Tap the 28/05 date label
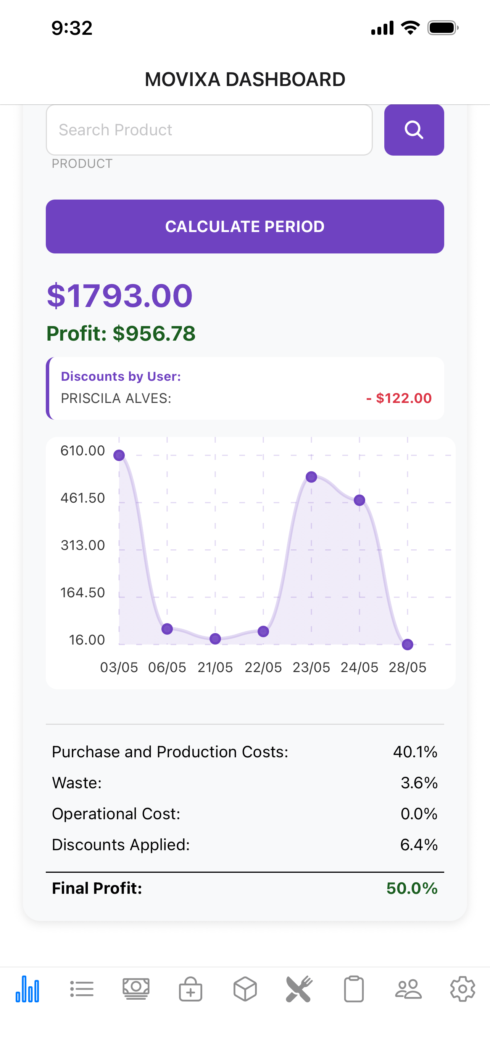The height and width of the screenshot is (1062, 490). point(408,667)
